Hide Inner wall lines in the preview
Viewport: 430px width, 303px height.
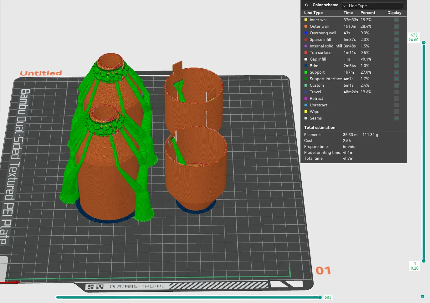click(x=397, y=20)
